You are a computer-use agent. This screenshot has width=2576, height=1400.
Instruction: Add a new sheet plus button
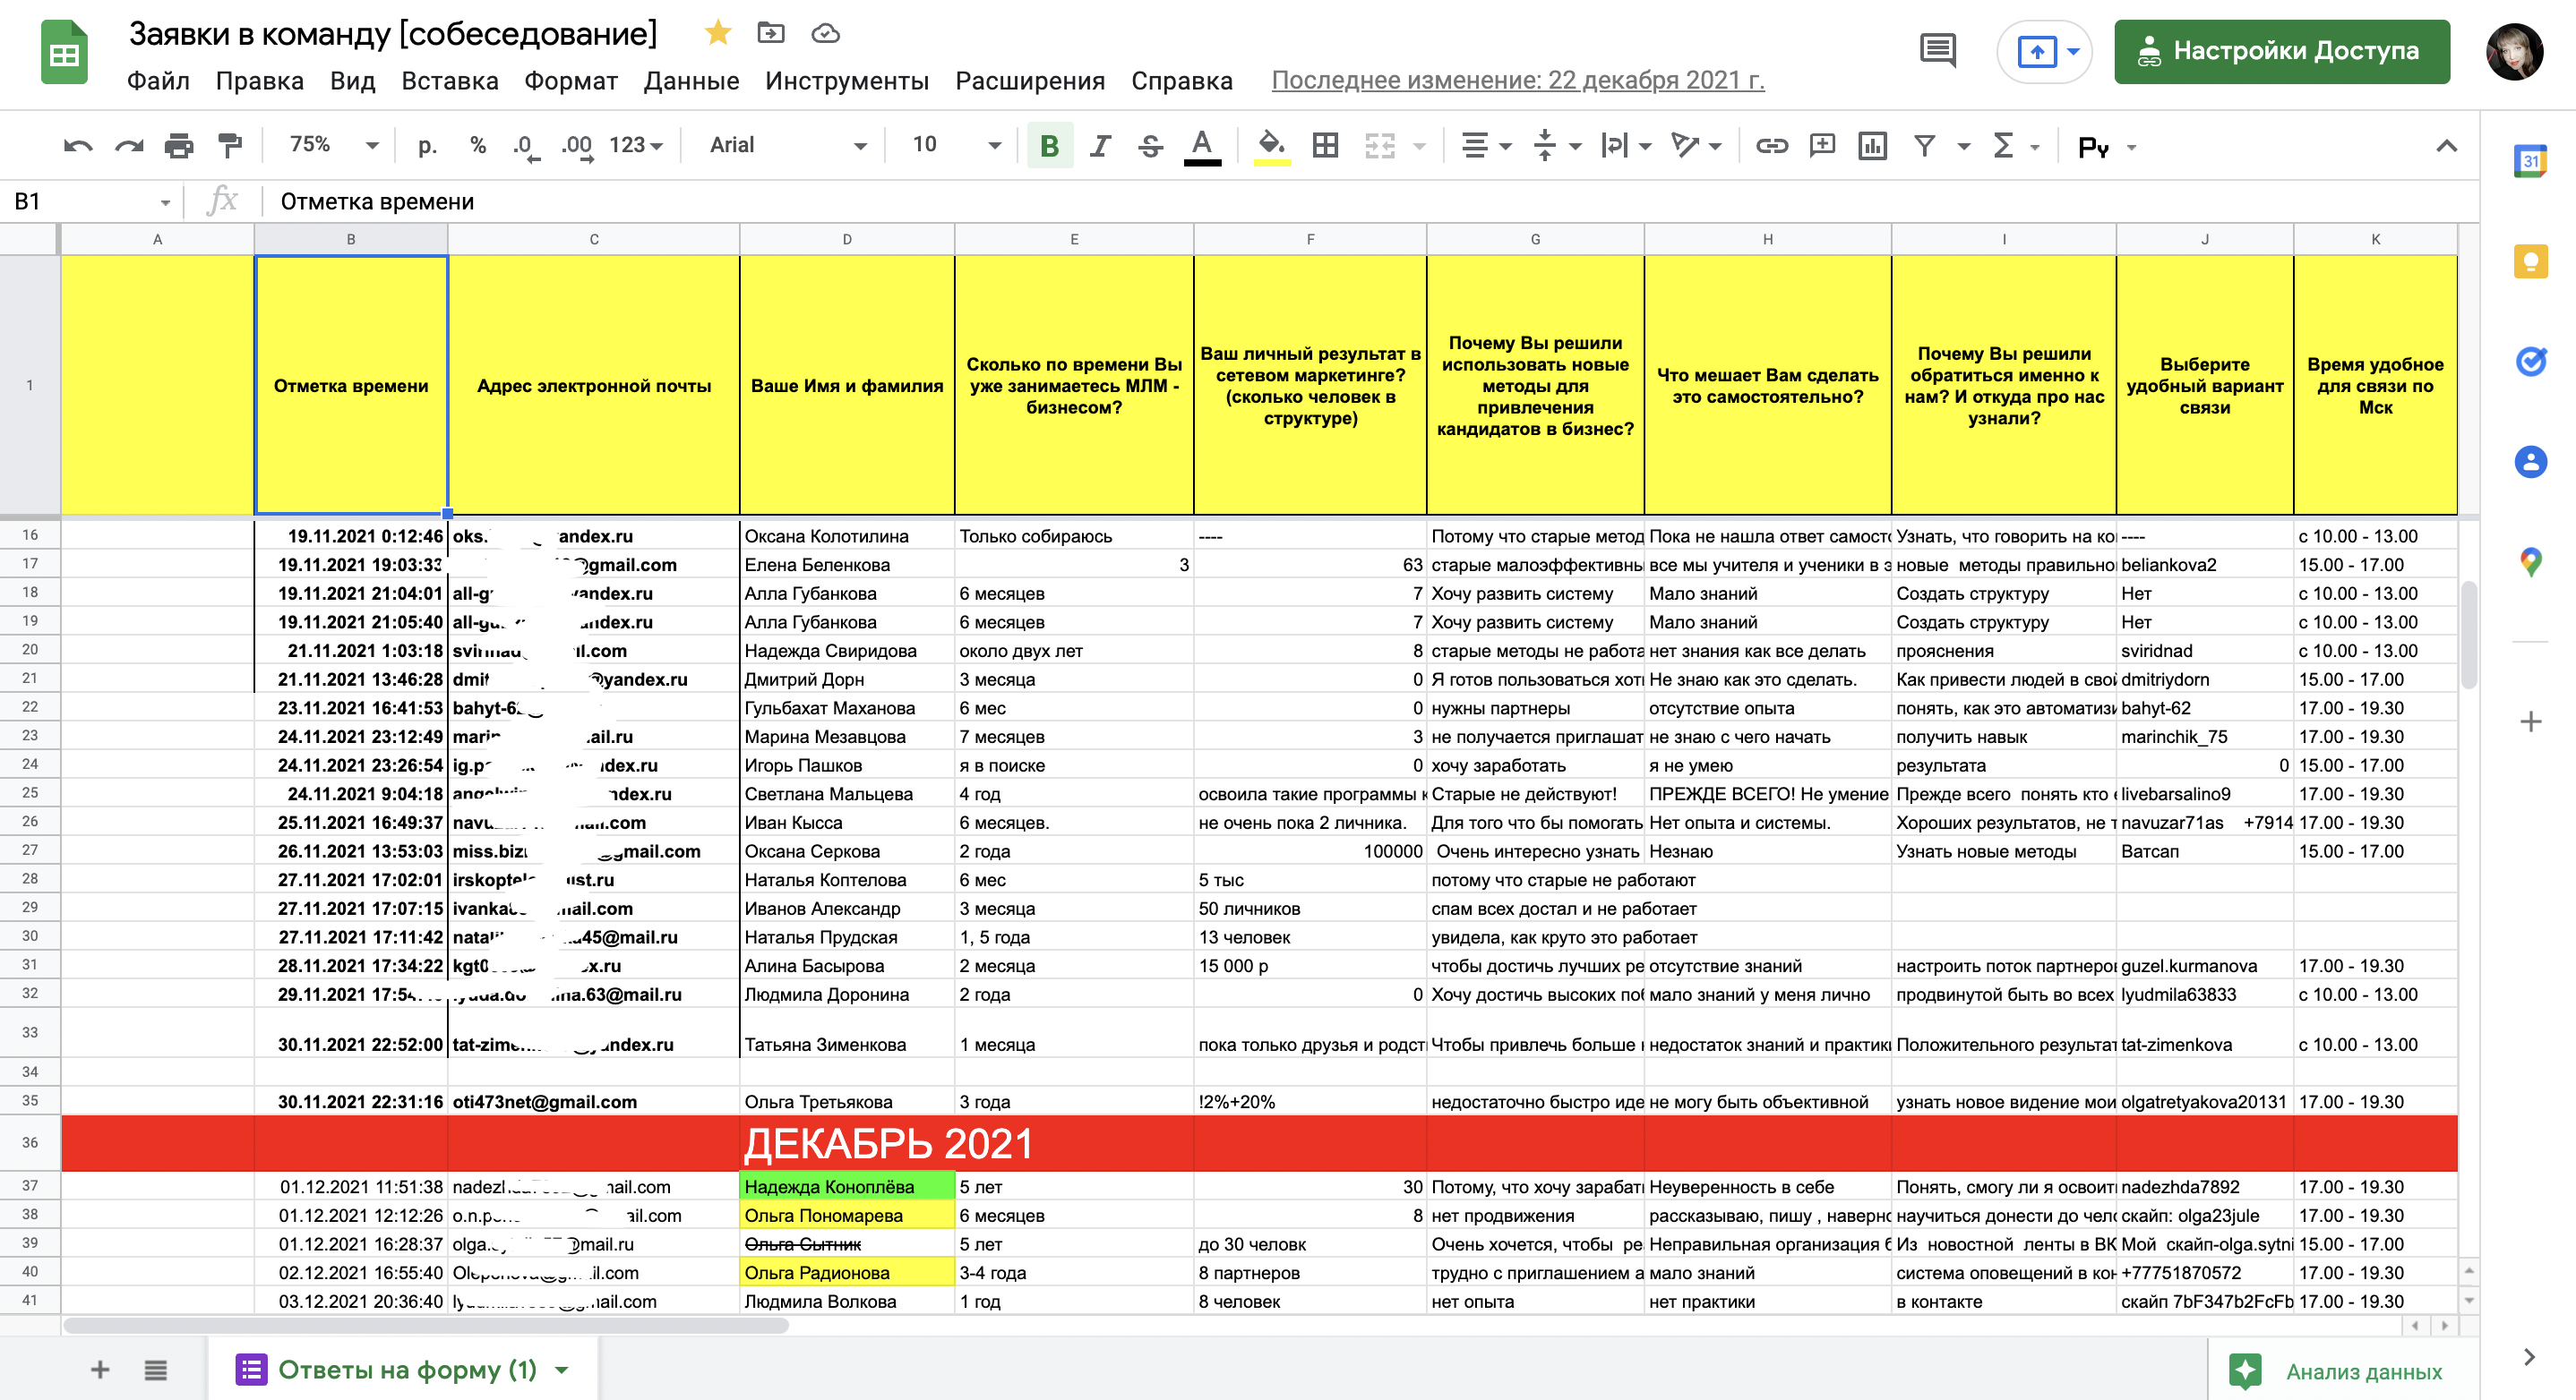[x=100, y=1369]
